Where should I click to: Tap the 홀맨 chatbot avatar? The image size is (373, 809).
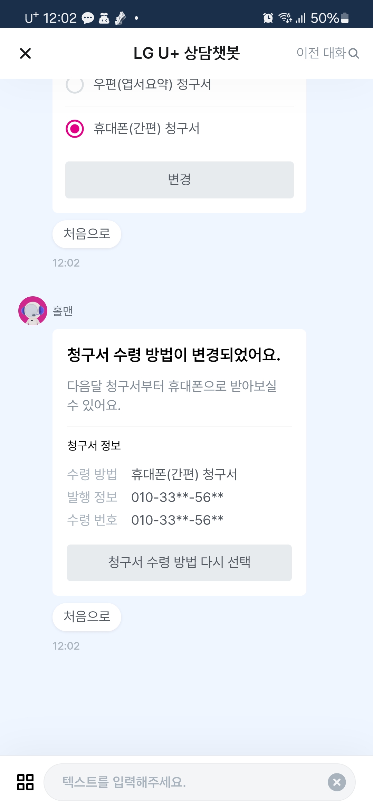pos(33,311)
